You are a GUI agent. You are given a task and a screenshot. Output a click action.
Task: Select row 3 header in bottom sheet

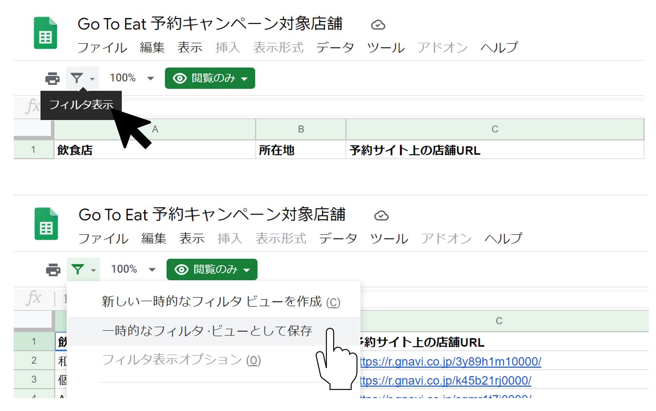[34, 379]
